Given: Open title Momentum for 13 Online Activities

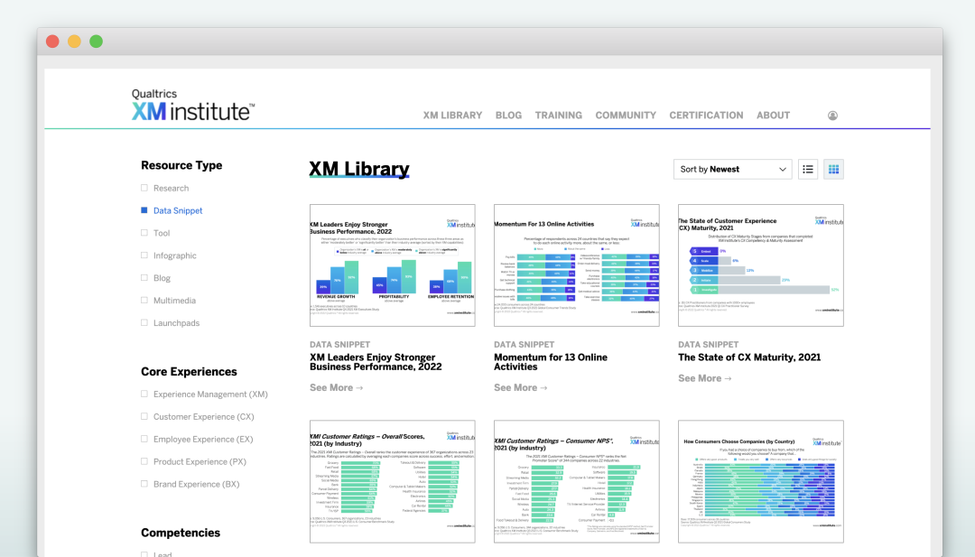Looking at the screenshot, I should [551, 362].
